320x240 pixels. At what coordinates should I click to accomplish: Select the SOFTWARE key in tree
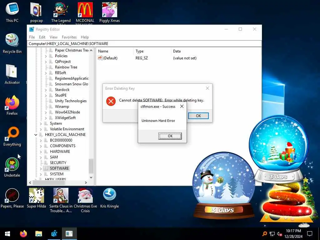pos(59,168)
